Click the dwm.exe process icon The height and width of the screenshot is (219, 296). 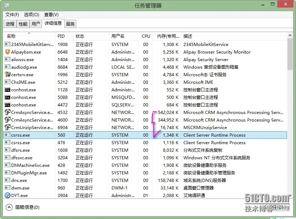(8, 188)
